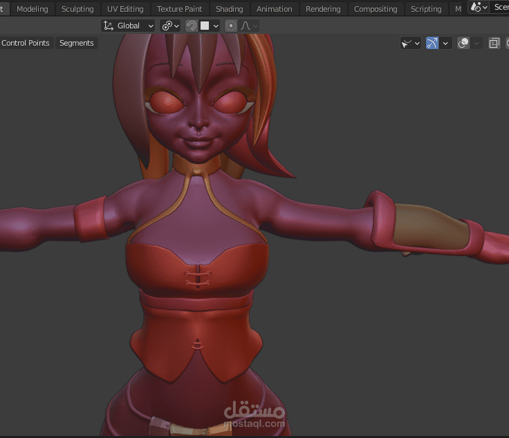Enable proportional editing
Screen dimensions: 509x438
tap(231, 26)
